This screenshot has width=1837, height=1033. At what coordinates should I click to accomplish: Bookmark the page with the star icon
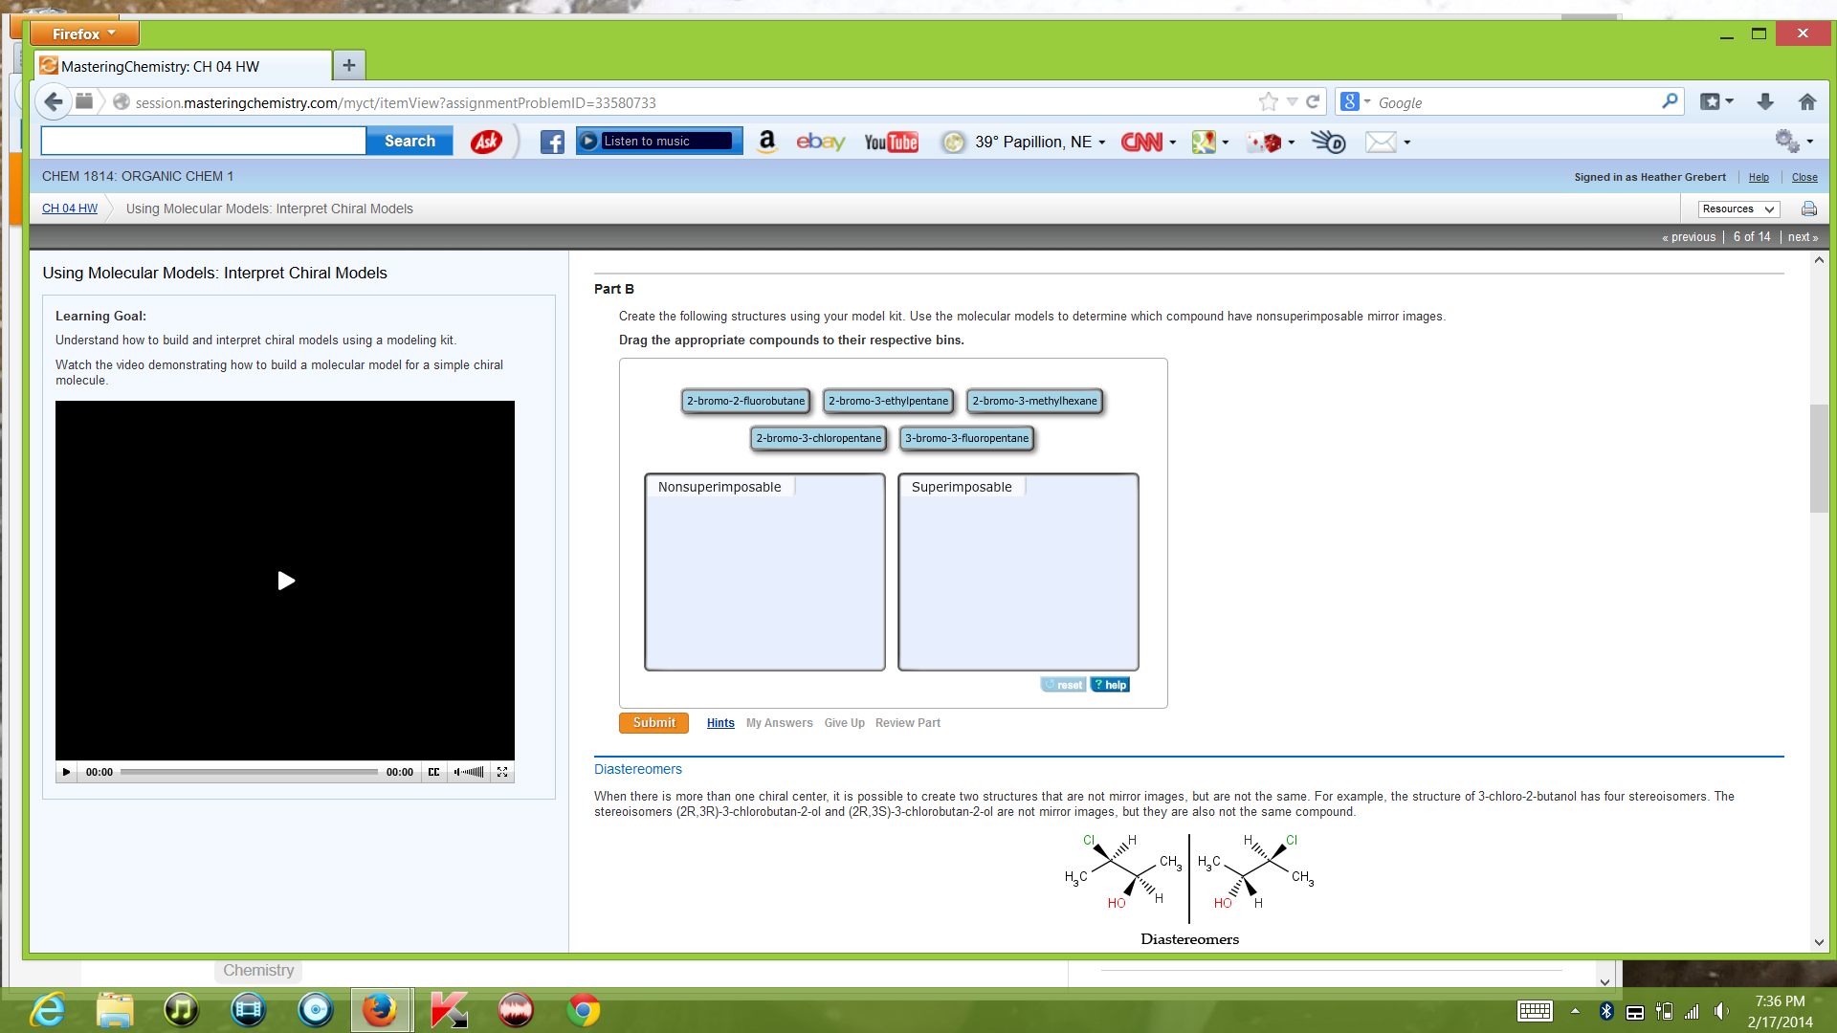pyautogui.click(x=1269, y=101)
